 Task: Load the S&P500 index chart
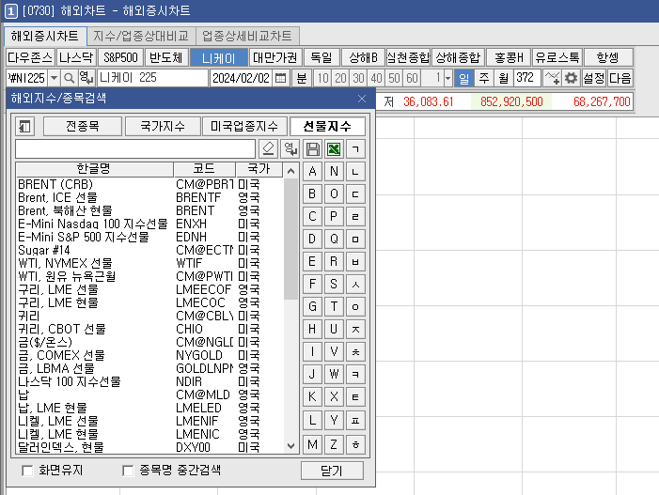coord(120,57)
